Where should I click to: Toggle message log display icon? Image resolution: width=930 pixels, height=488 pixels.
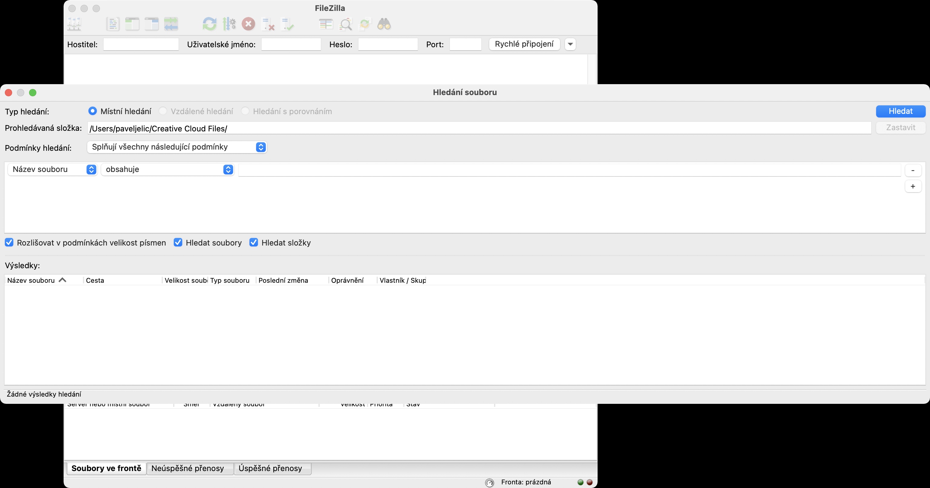point(113,24)
